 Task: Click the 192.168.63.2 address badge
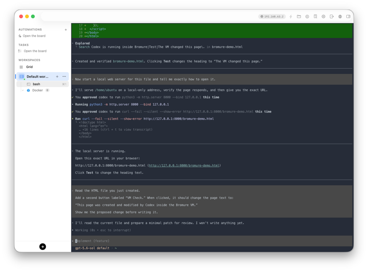[272, 17]
